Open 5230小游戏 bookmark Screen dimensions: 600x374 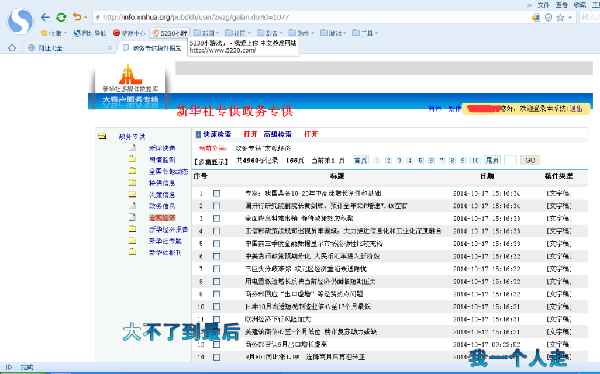point(170,33)
